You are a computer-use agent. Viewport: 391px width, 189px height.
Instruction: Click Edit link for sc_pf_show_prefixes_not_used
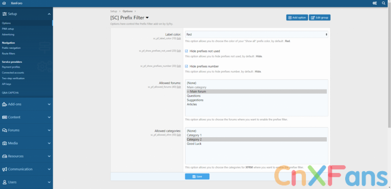click(x=179, y=51)
